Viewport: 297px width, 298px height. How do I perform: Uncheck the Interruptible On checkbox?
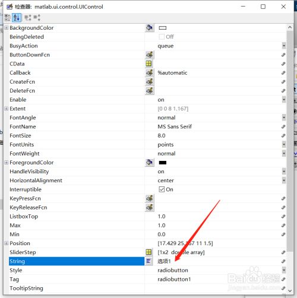pyautogui.click(x=162, y=189)
